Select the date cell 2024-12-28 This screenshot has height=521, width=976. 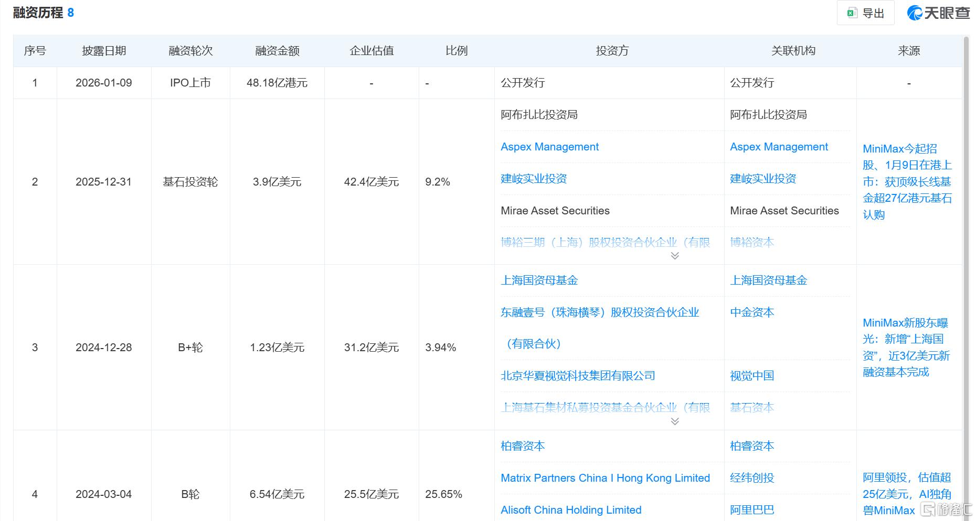point(104,348)
